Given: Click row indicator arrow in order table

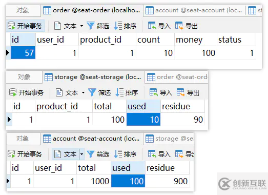Looking at the screenshot, I should tap(8, 53).
